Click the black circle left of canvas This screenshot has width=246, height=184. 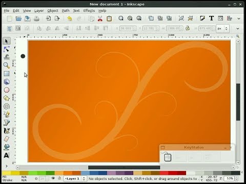point(23,56)
